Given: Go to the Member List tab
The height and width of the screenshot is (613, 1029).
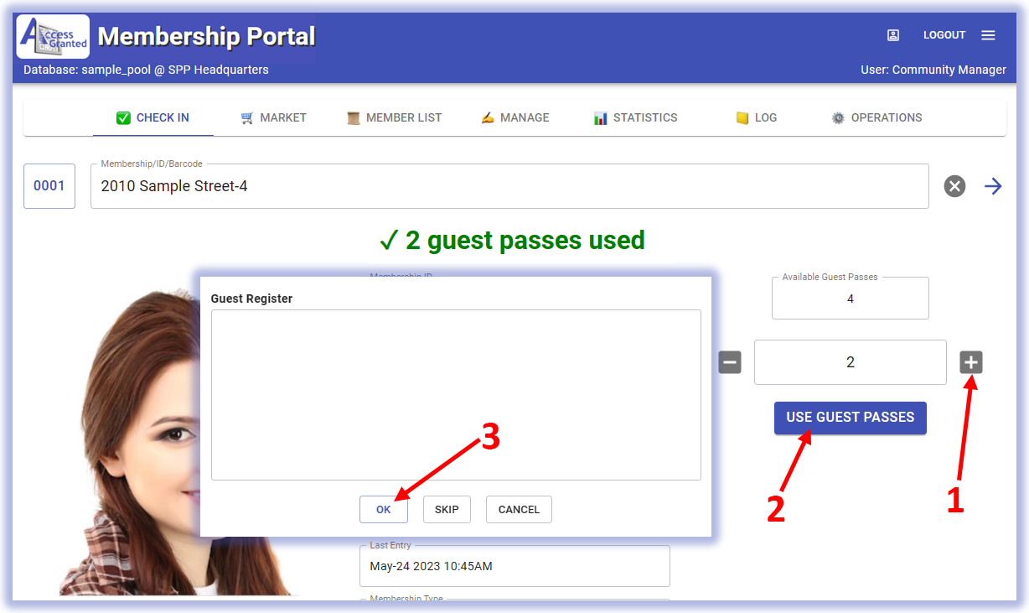Looking at the screenshot, I should coord(394,117).
